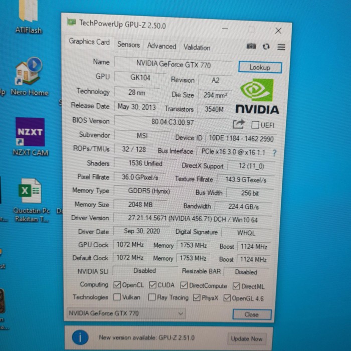The width and height of the screenshot is (351, 351).
Task: Click the Bus Interface question mark
Action: pos(274,153)
